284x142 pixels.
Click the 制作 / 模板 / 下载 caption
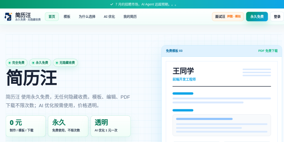coord(22,130)
